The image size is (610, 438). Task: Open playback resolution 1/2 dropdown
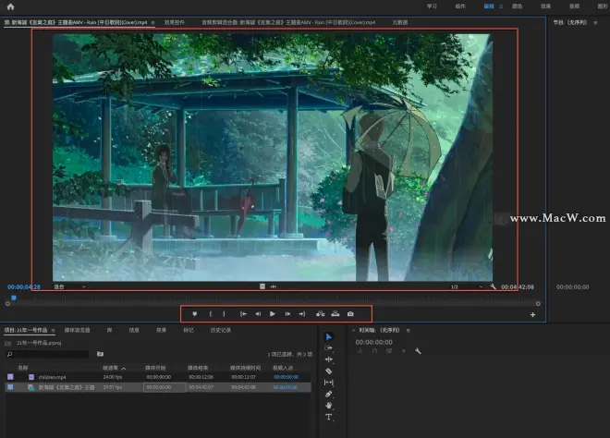coord(467,286)
